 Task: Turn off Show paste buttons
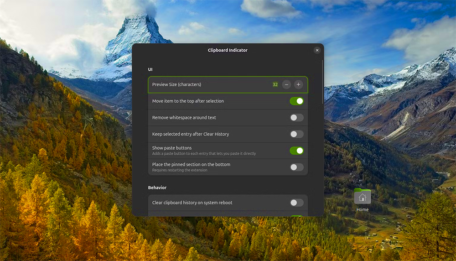click(x=297, y=151)
